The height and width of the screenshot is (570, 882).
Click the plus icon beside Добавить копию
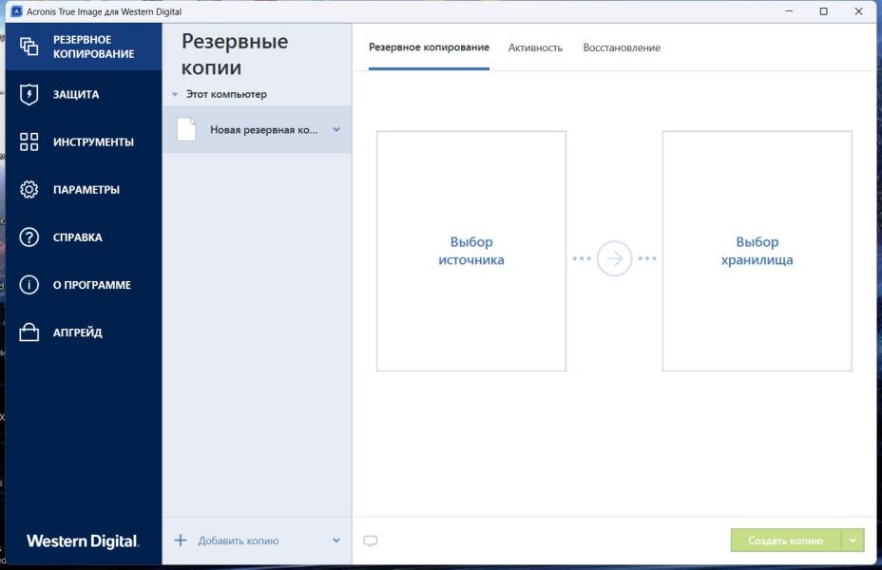[181, 541]
